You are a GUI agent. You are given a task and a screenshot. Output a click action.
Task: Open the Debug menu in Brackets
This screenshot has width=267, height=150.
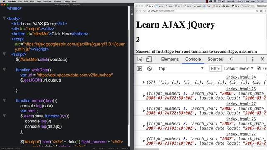click(66, 1)
